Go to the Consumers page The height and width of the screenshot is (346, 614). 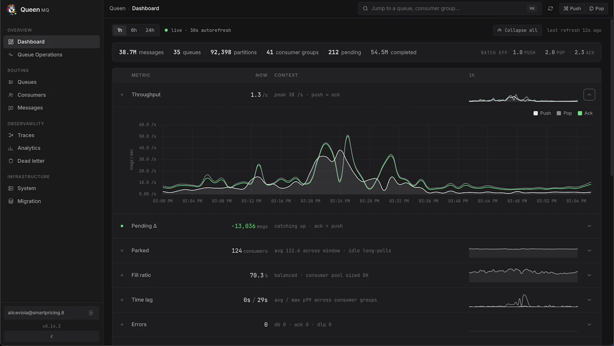(51, 95)
